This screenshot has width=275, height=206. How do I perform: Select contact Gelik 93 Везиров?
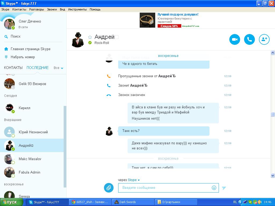pyautogui.click(x=32, y=84)
